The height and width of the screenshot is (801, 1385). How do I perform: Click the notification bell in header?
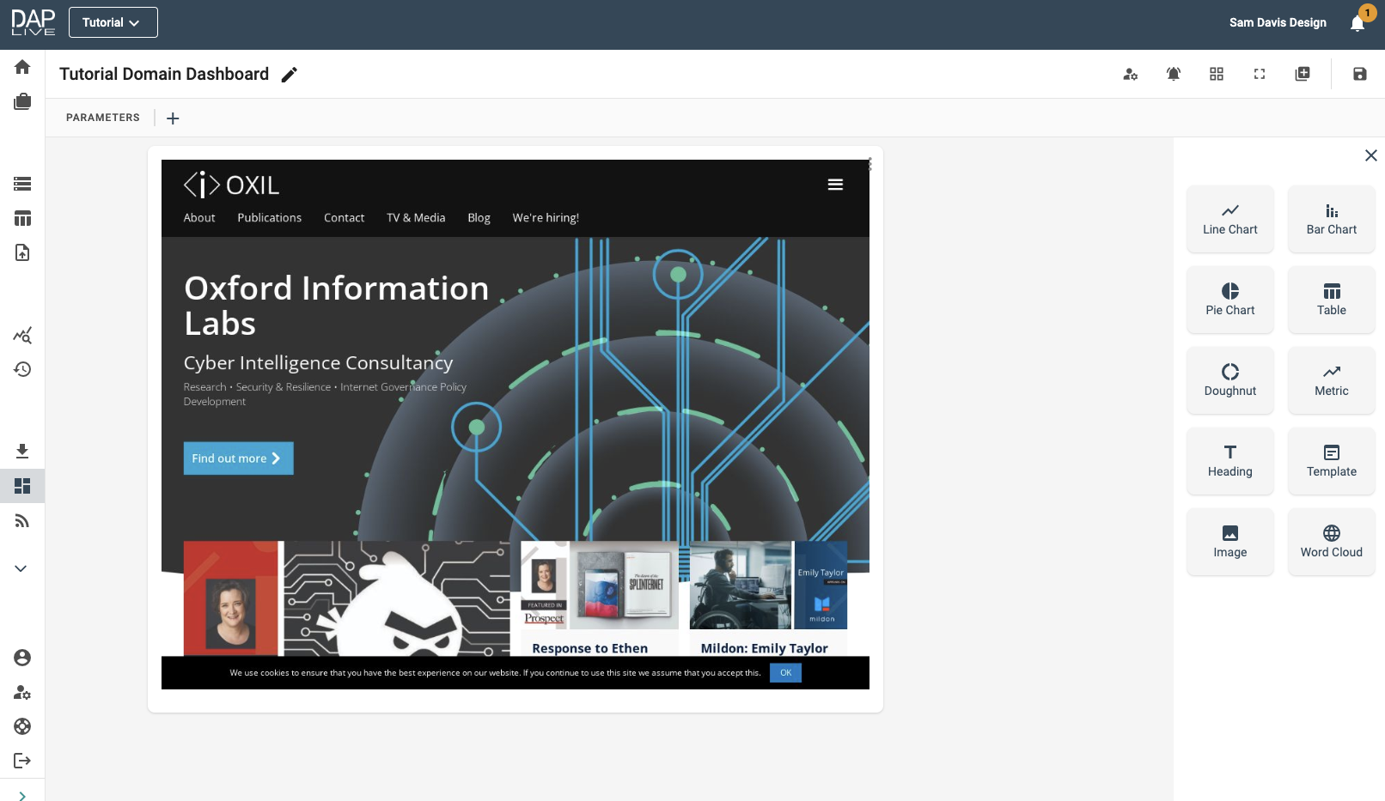(x=1358, y=23)
